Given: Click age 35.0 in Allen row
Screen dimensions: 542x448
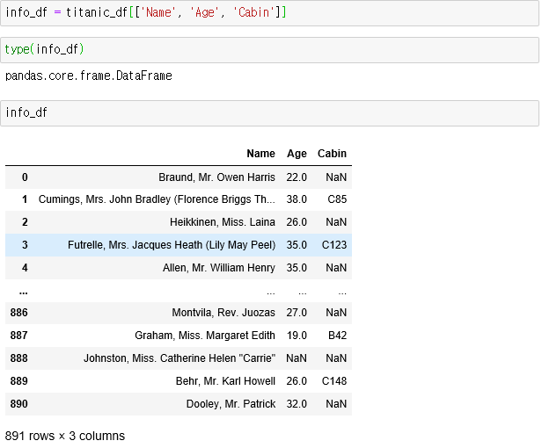Looking at the screenshot, I should click(297, 268).
